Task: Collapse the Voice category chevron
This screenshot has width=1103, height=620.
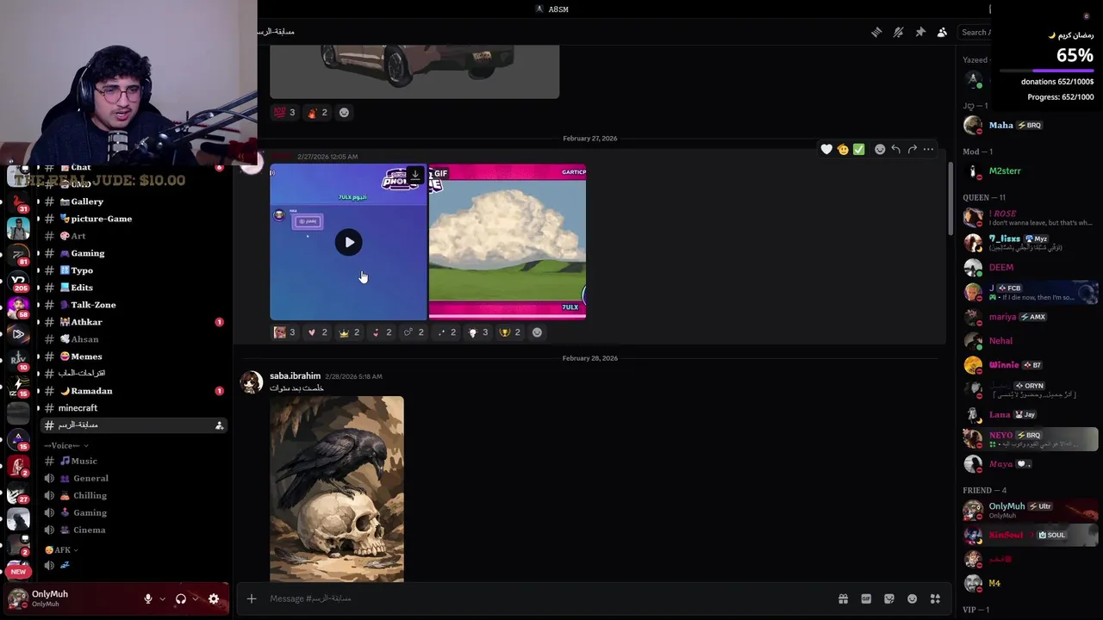Action: (x=86, y=445)
